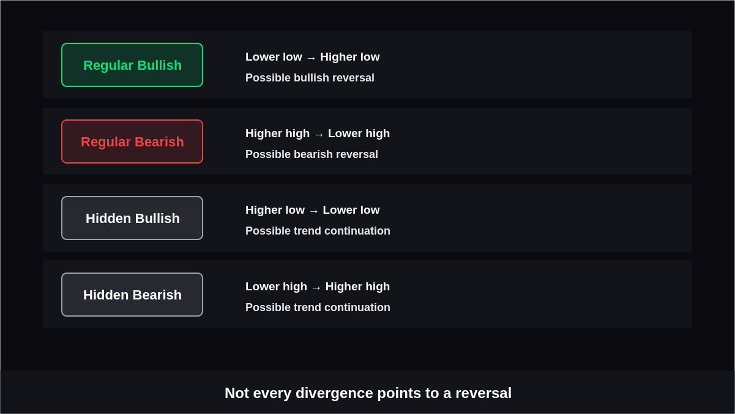
Task: Click 'Possible trend continuation' under Hidden Bullish
Action: tap(318, 231)
